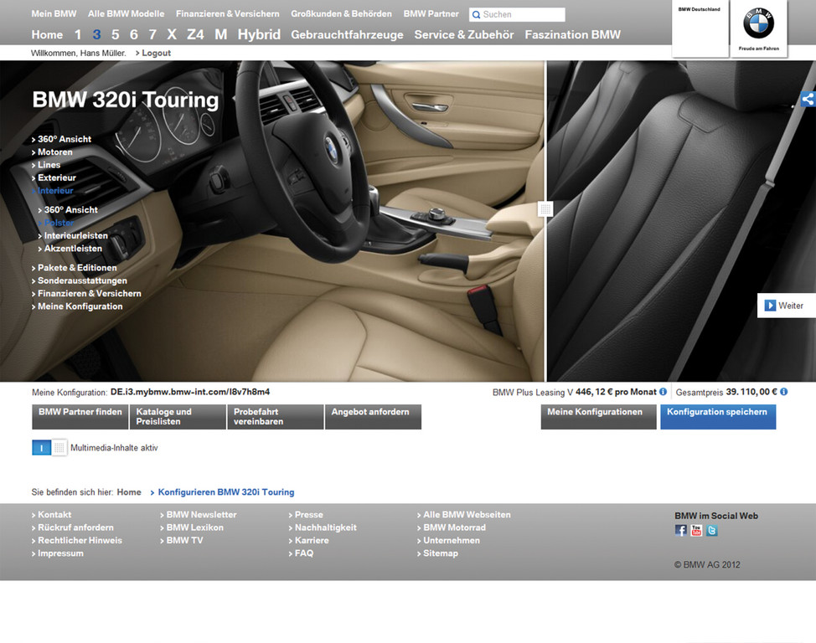The height and width of the screenshot is (643, 816).
Task: Go to Home in main navigation
Action: [47, 35]
